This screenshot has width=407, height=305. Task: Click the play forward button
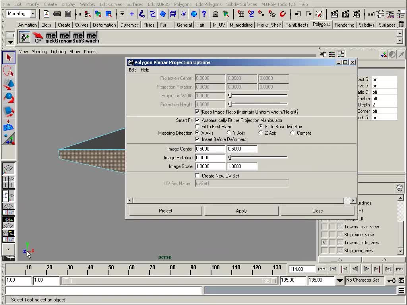[x=366, y=269]
